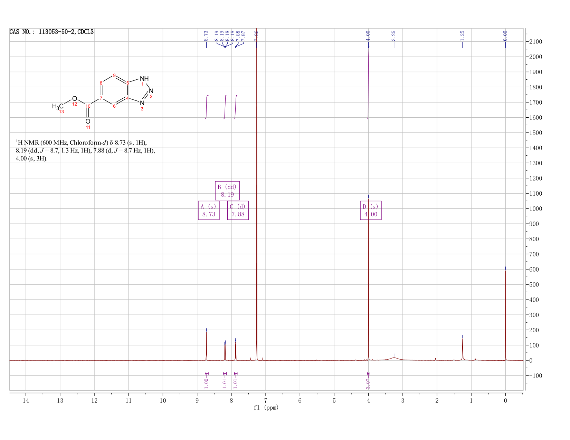Click the integral value 3.07
This screenshot has width=570, height=440.
point(368,383)
